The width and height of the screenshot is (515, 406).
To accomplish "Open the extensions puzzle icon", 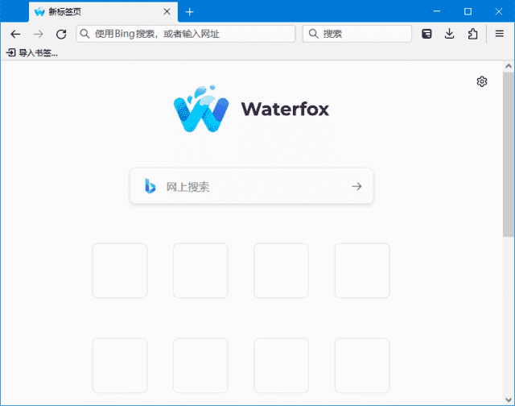I will 472,34.
